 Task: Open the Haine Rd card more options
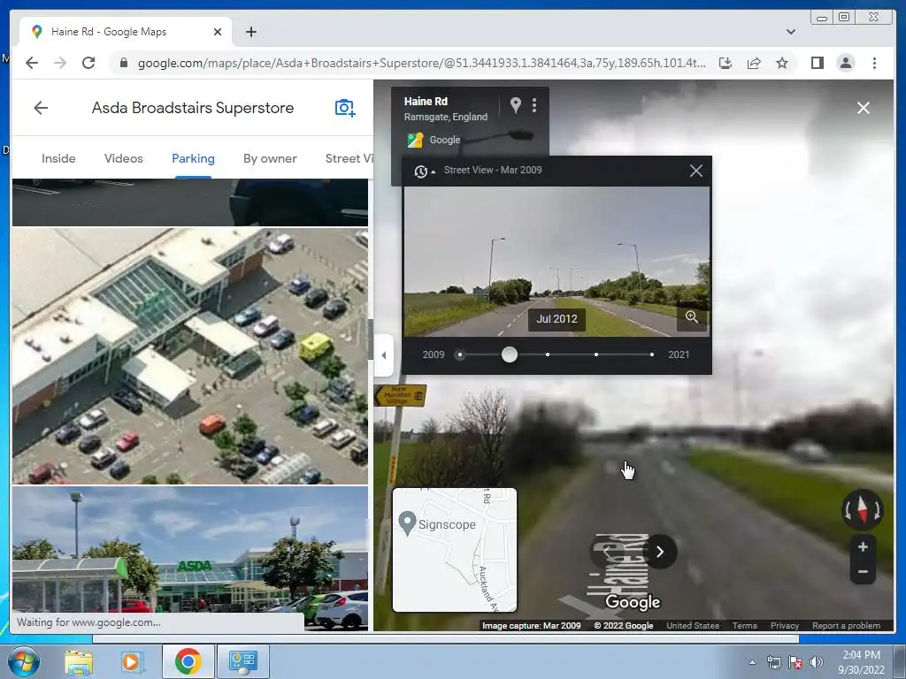click(x=534, y=105)
